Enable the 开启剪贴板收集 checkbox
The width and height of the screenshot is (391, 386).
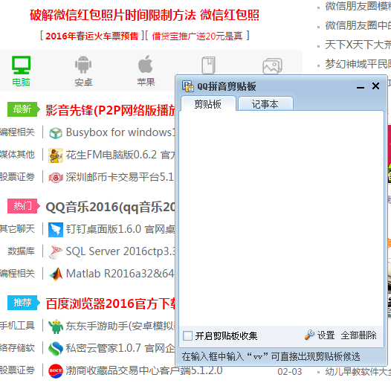click(x=187, y=335)
